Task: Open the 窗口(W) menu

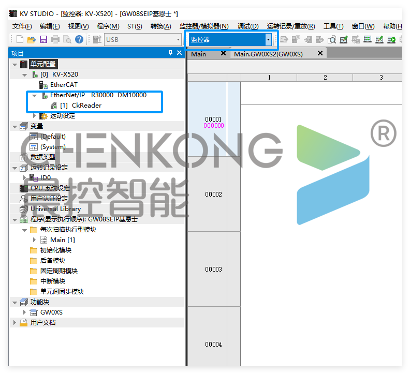Action: [363, 26]
